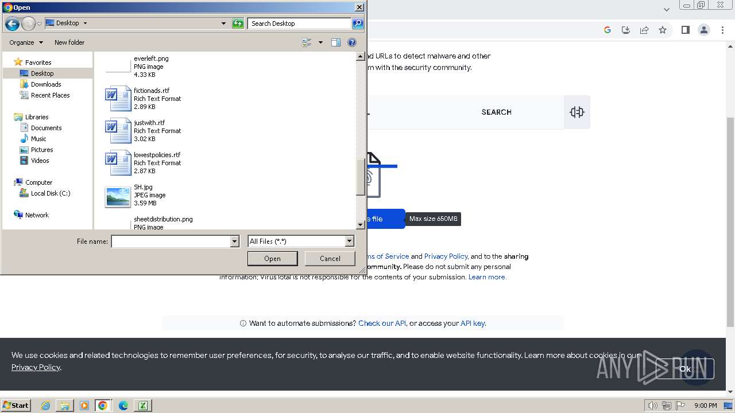Click the refresh button beside address bar
735x413 pixels.
pos(238,24)
